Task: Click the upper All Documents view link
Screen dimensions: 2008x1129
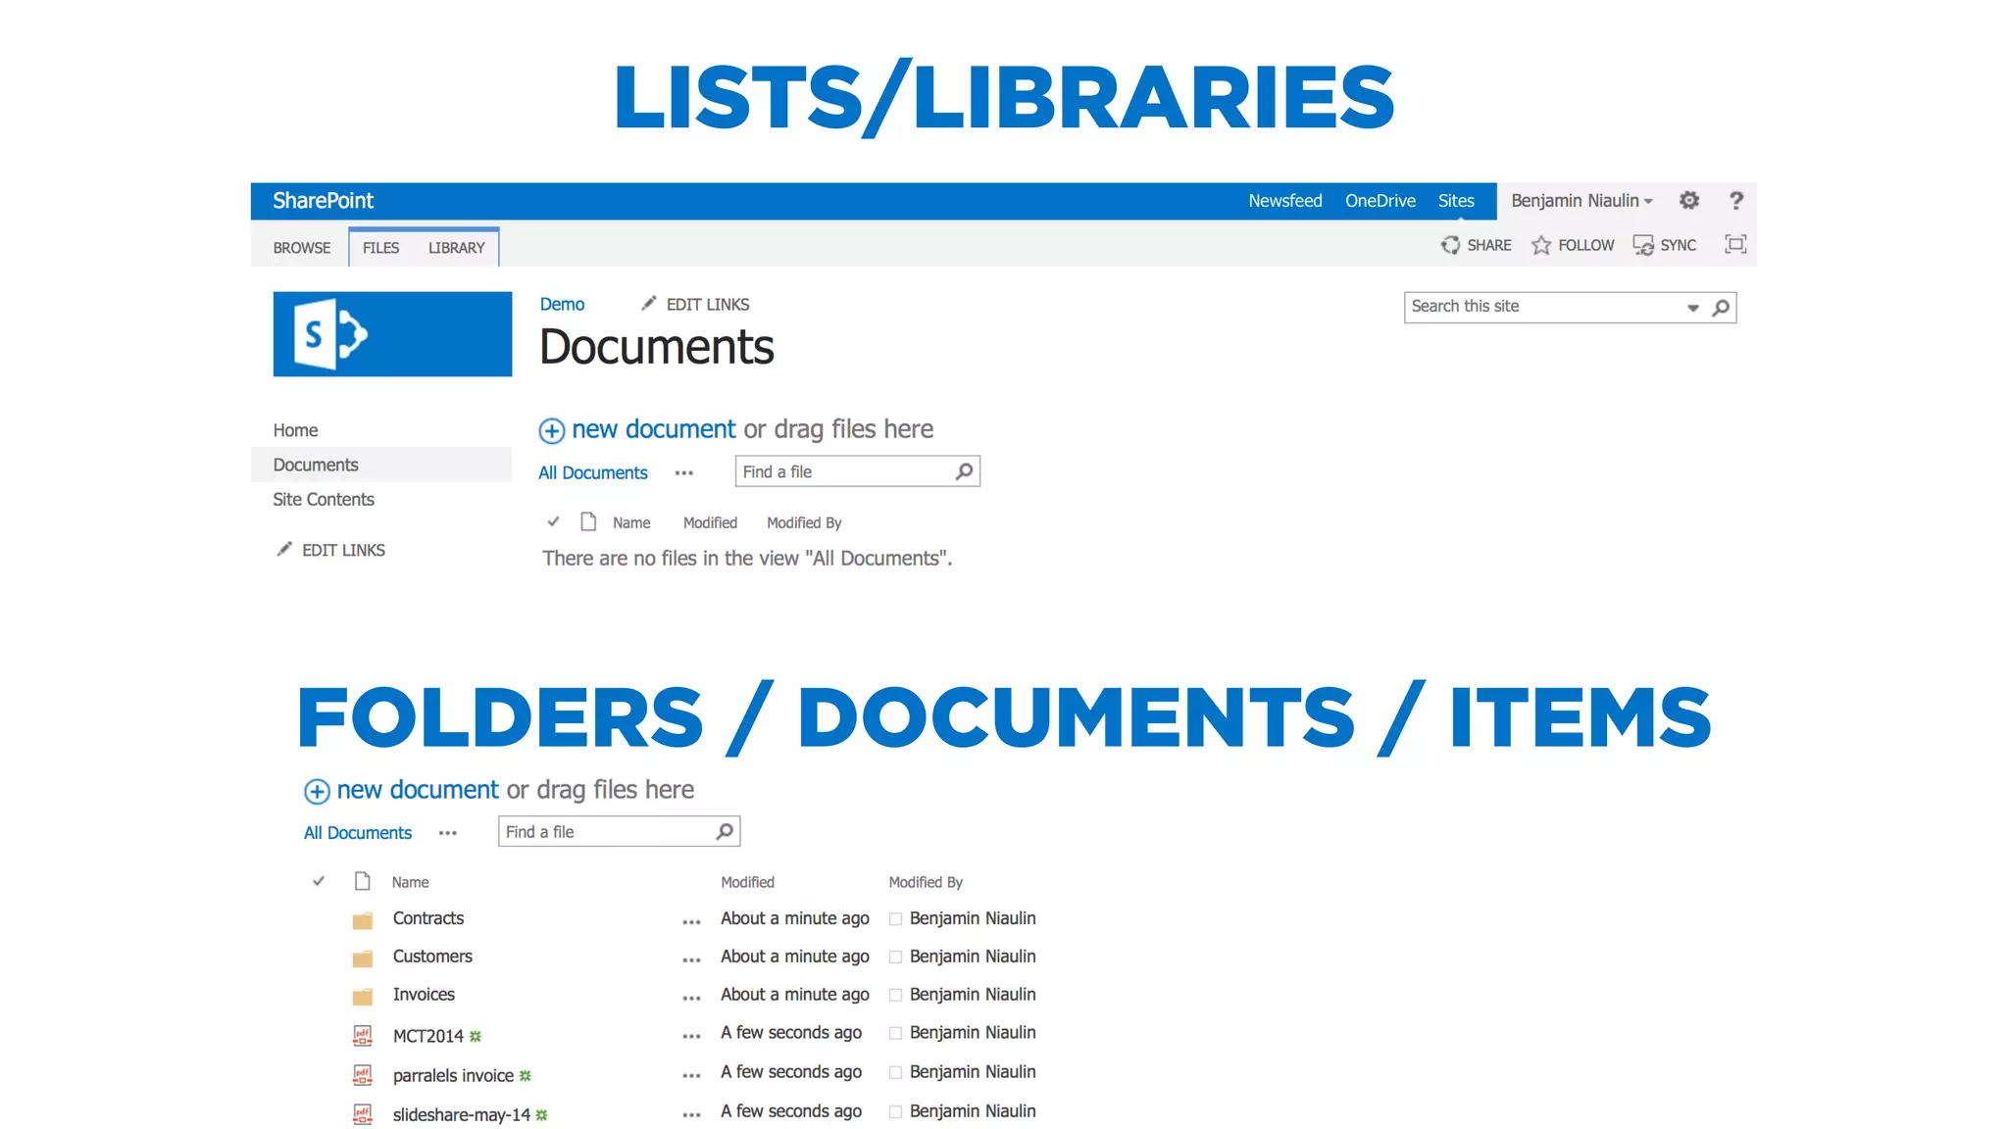Action: [593, 472]
